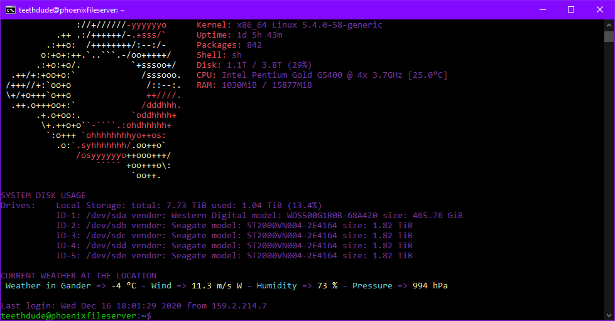Click the window title teethdude@phoenixfileserver: ~
Image resolution: width=615 pixels, height=321 pixels.
point(72,10)
